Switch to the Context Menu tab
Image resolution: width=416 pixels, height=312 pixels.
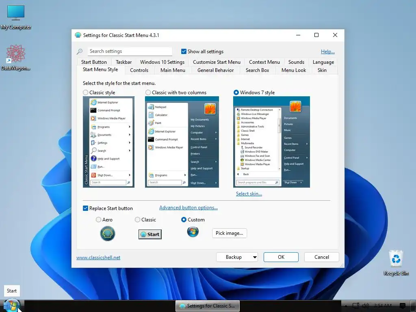[x=264, y=62]
